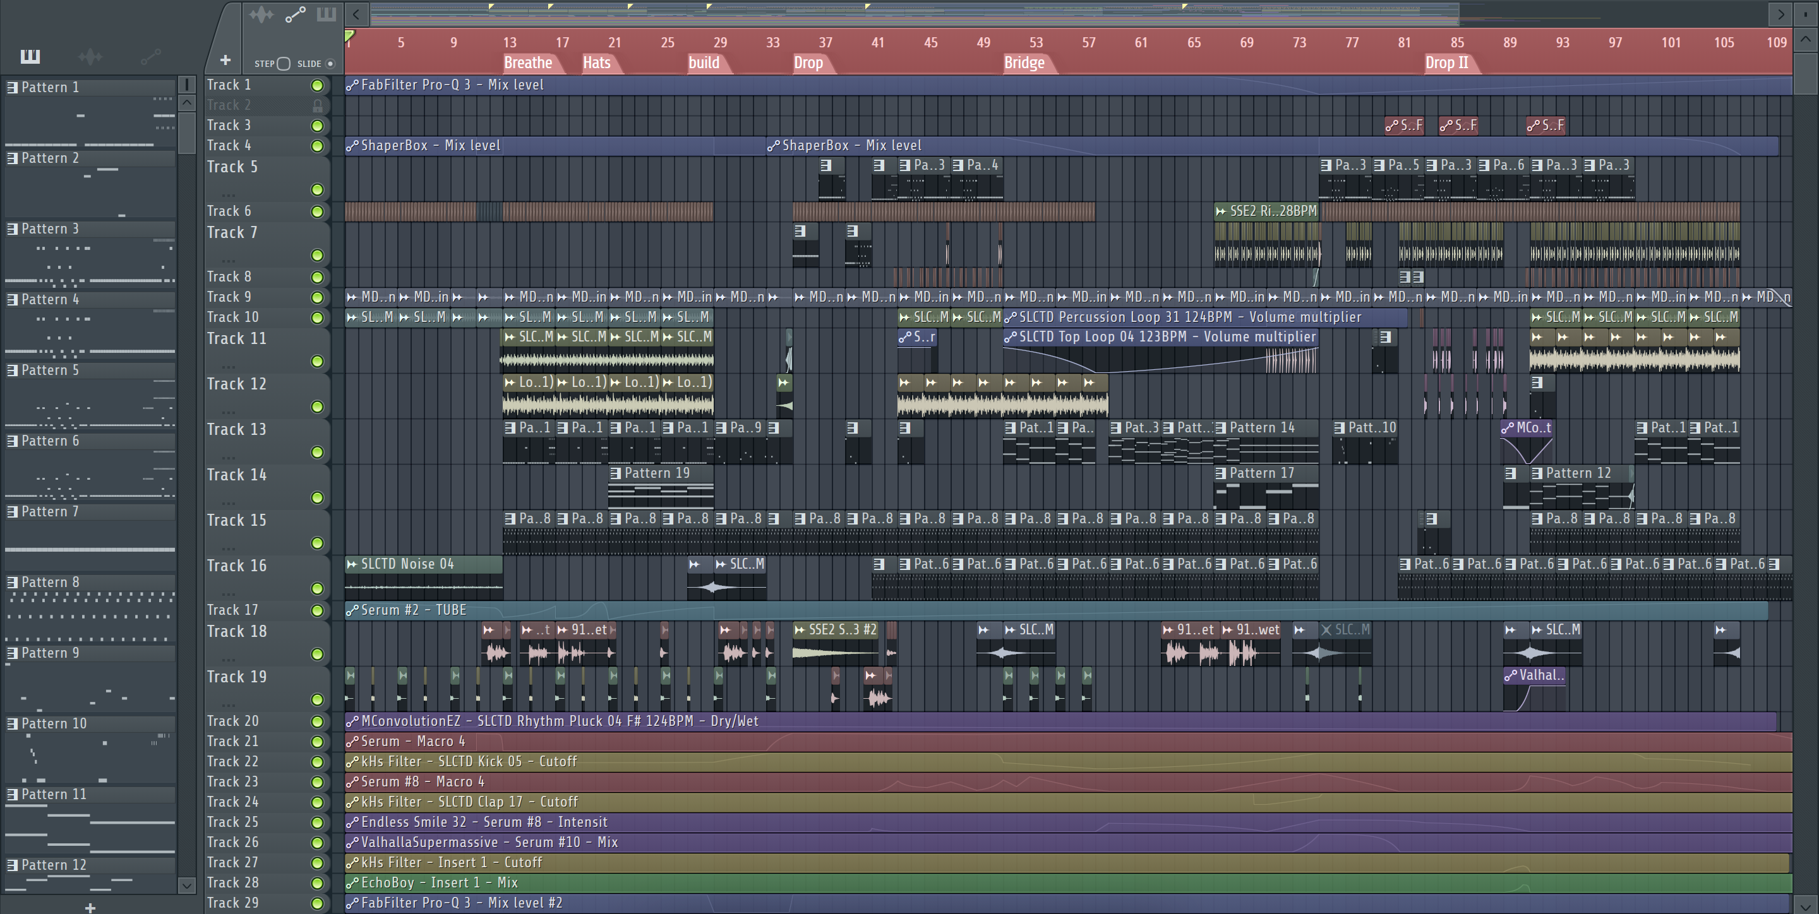The height and width of the screenshot is (914, 1819).
Task: Click the top-right playlist zoom reset button
Action: (1806, 14)
